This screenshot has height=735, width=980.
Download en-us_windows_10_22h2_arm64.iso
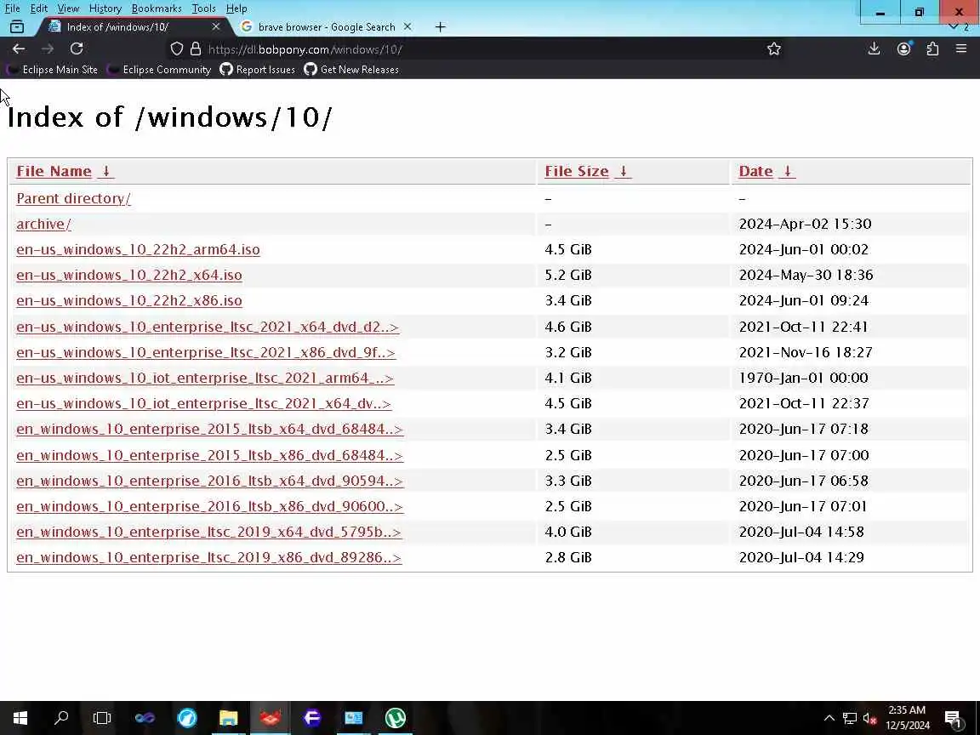138,249
